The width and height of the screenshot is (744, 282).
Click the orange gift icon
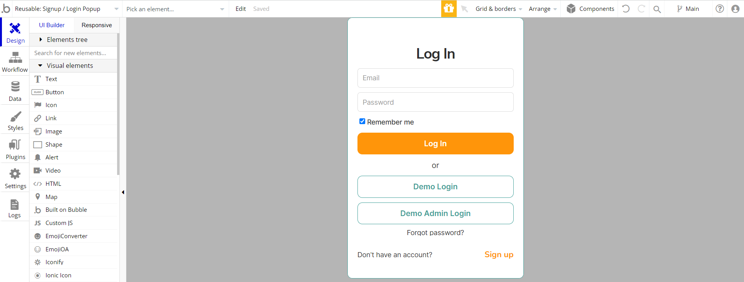click(449, 9)
